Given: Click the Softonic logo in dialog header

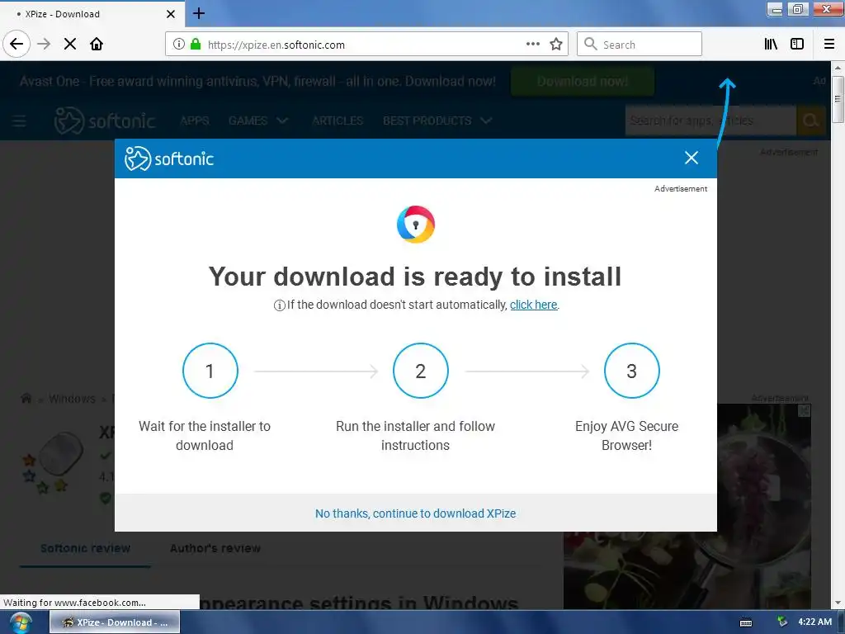Looking at the screenshot, I should click(169, 158).
